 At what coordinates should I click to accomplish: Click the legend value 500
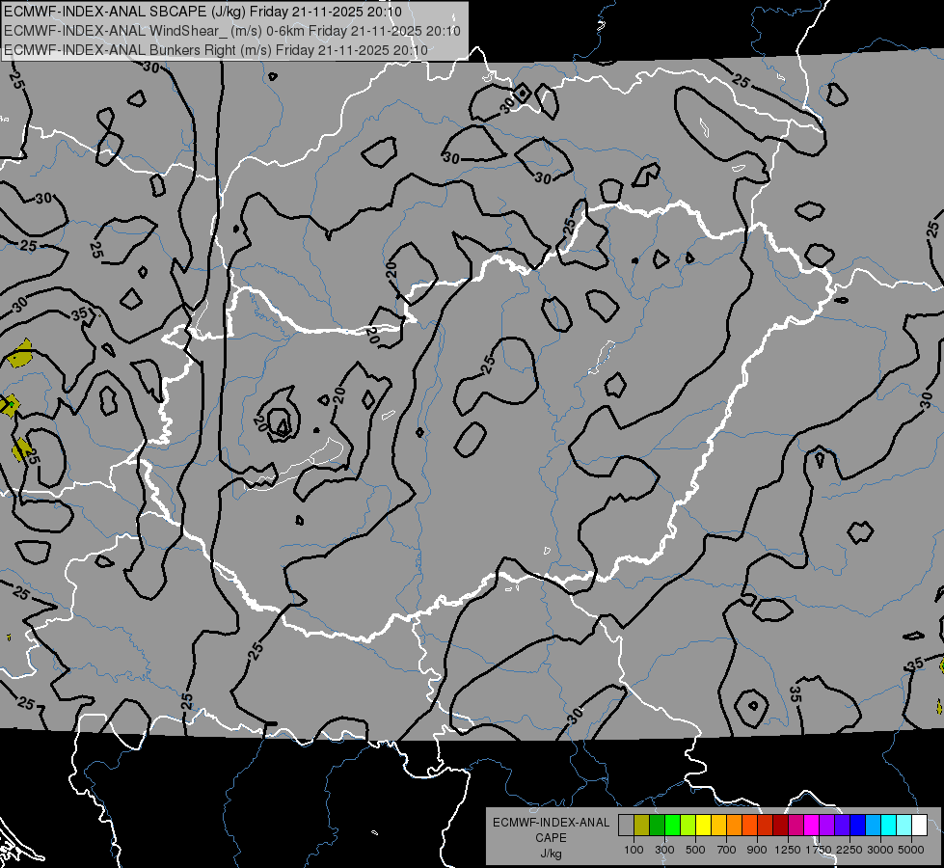click(x=695, y=850)
